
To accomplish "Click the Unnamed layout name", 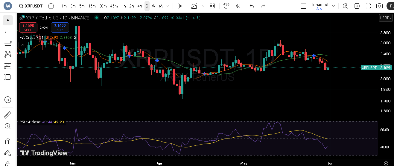I will [319, 4].
